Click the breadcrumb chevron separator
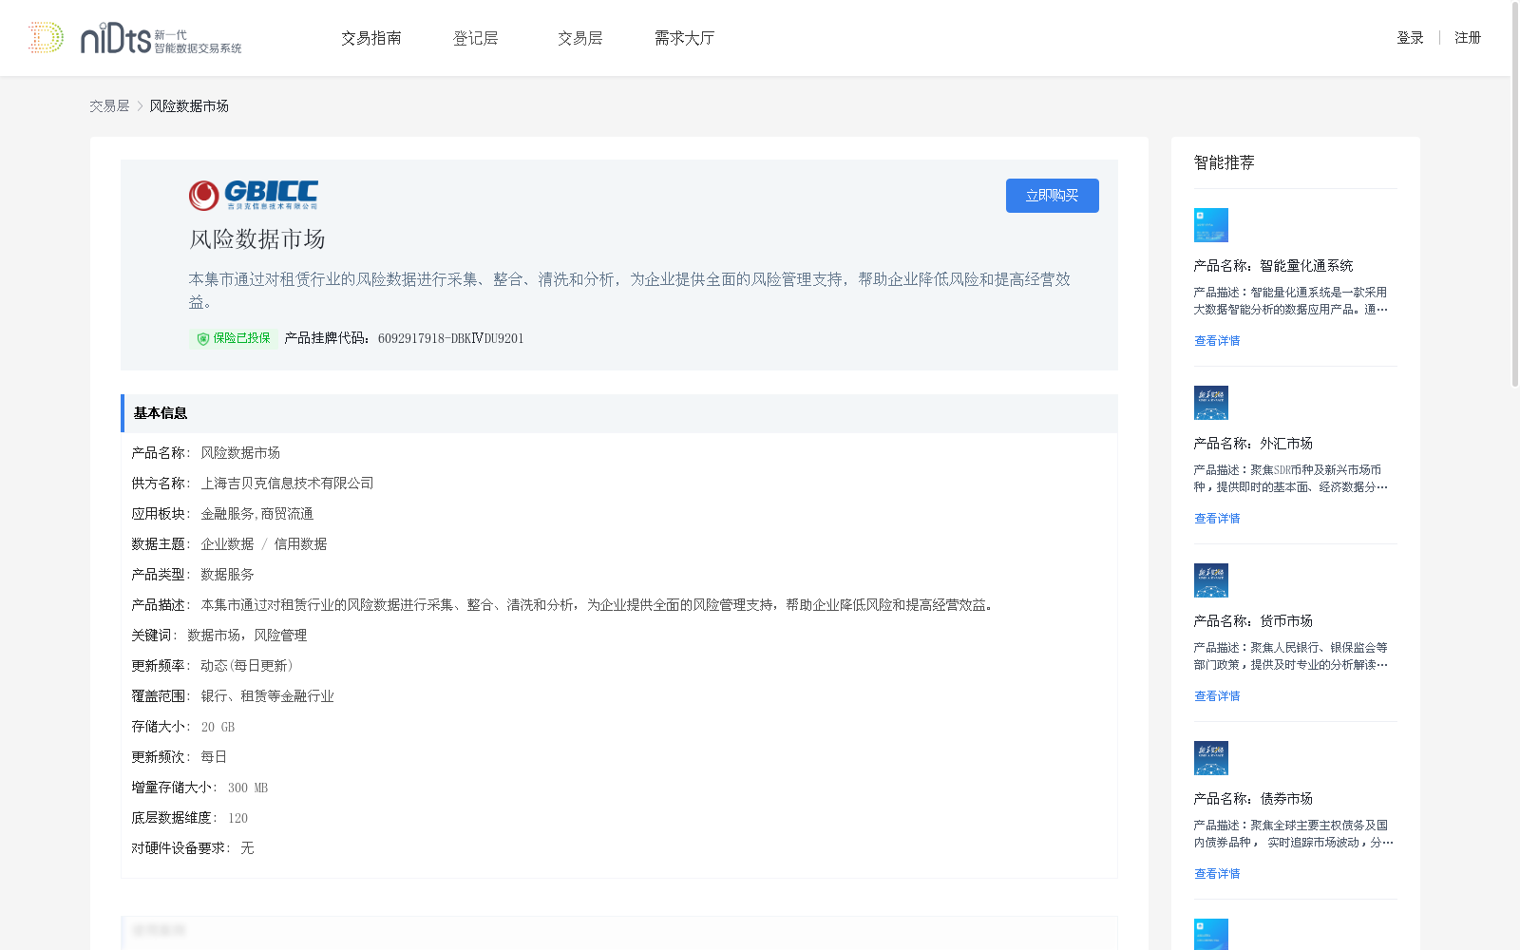 [x=140, y=106]
